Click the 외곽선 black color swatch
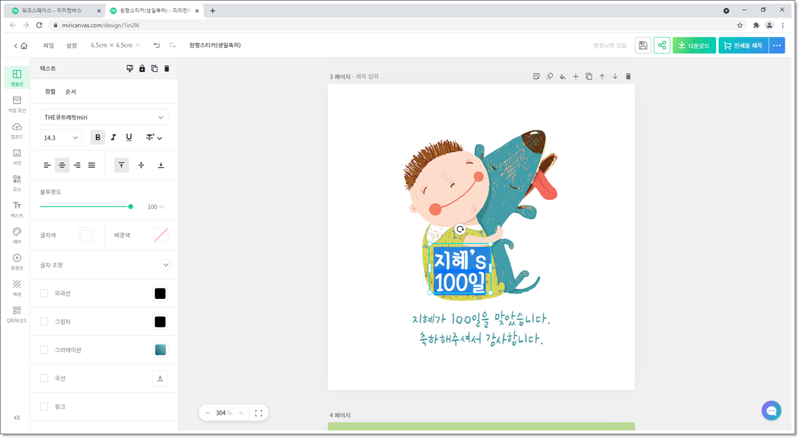The height and width of the screenshot is (438, 799). (160, 293)
